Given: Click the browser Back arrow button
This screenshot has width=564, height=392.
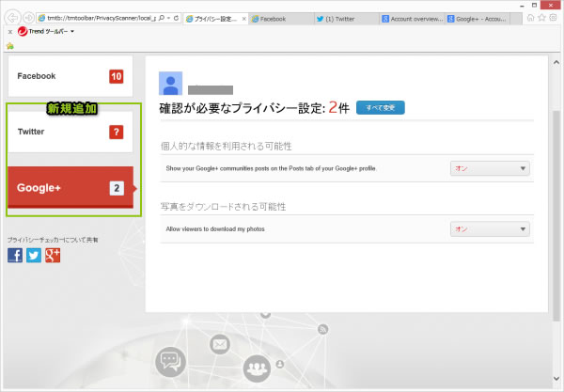Looking at the screenshot, I should pyautogui.click(x=12, y=18).
